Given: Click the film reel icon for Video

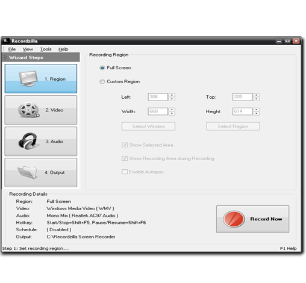Looking at the screenshot, I should click(x=29, y=110).
